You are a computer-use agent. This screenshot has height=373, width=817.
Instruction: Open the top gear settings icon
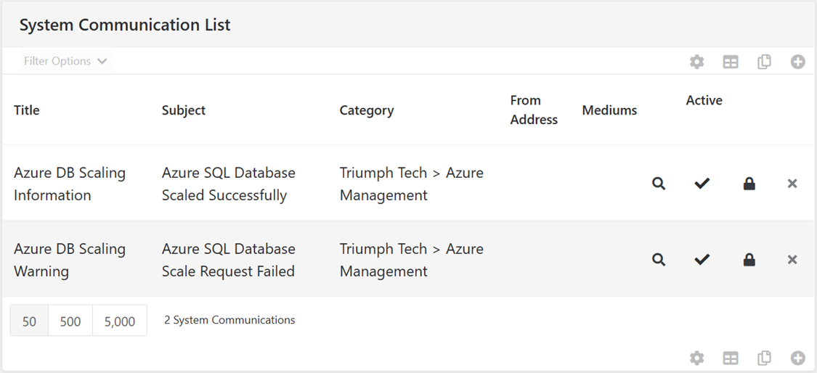[x=696, y=62]
